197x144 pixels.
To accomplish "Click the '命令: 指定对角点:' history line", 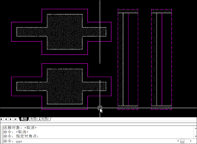I will [x=21, y=136].
